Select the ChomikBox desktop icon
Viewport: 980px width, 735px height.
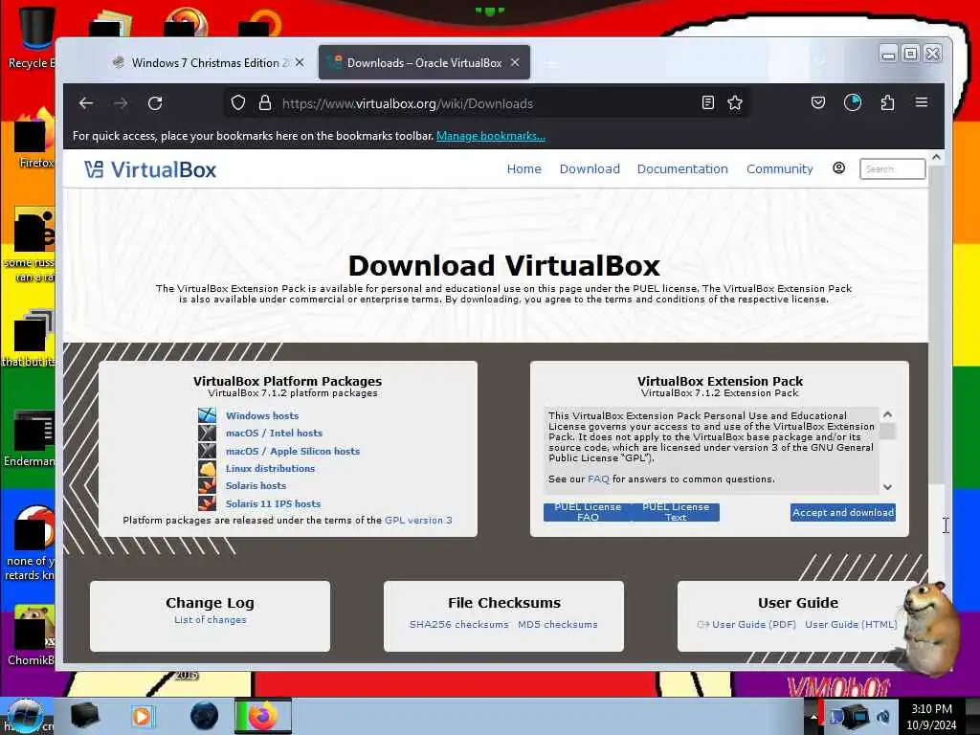(30, 635)
